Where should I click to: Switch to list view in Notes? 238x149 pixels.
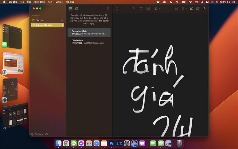(71, 8)
